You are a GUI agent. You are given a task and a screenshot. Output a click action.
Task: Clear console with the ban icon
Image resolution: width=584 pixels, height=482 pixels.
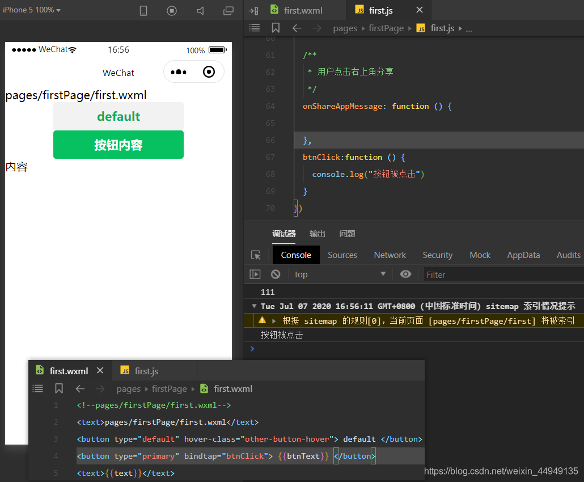[x=276, y=274]
